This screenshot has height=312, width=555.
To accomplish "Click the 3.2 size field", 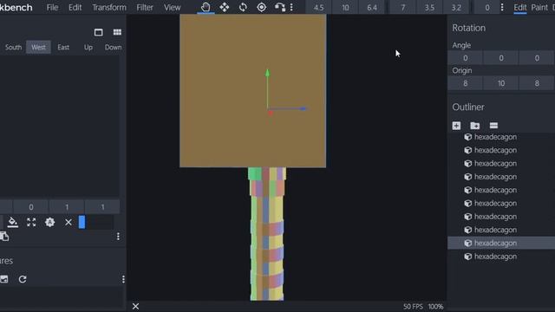I will click(456, 8).
